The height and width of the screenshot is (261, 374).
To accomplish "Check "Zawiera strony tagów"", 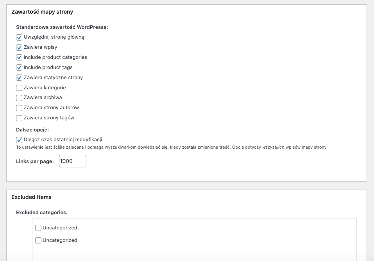I will click(x=19, y=118).
